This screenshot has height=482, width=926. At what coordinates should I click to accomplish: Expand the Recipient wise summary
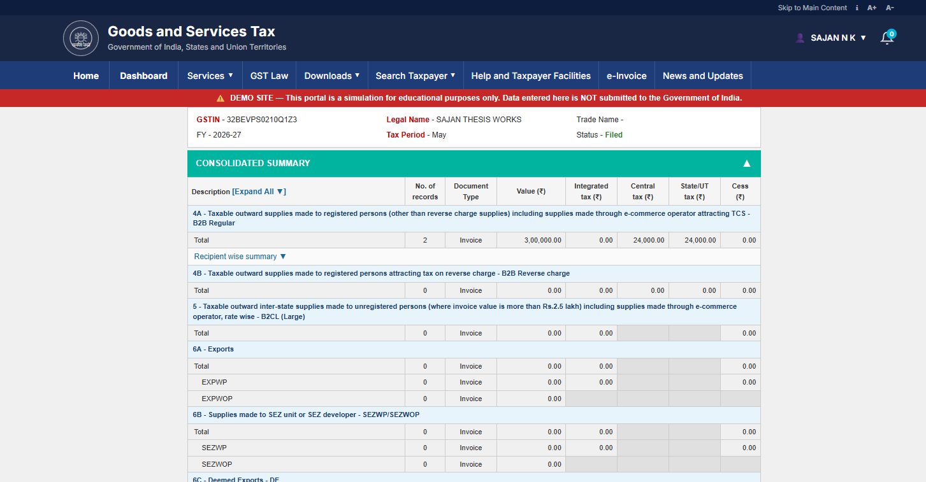point(240,257)
